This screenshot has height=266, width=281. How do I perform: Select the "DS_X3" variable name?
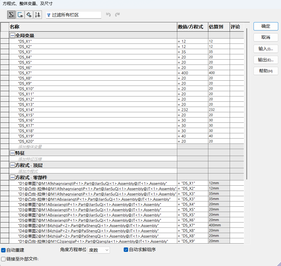coord(25,52)
